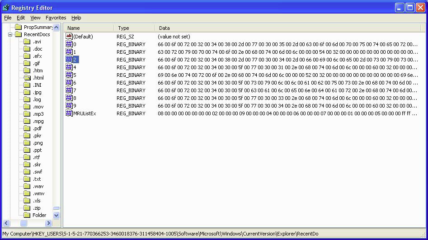Click the .gif key folder icon
The width and height of the screenshot is (428, 240).
(x=27, y=63)
